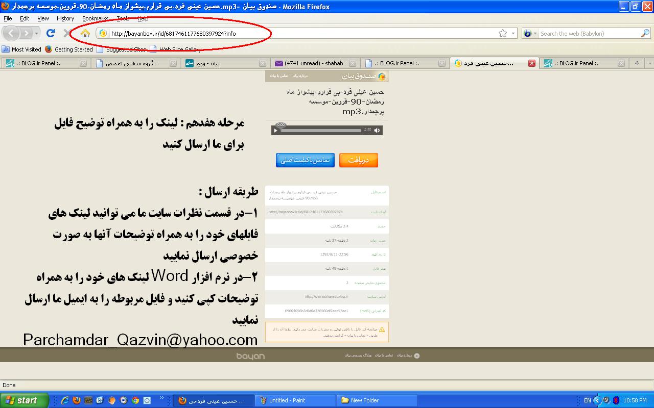Bookmark this page with the star icon

coord(503,33)
